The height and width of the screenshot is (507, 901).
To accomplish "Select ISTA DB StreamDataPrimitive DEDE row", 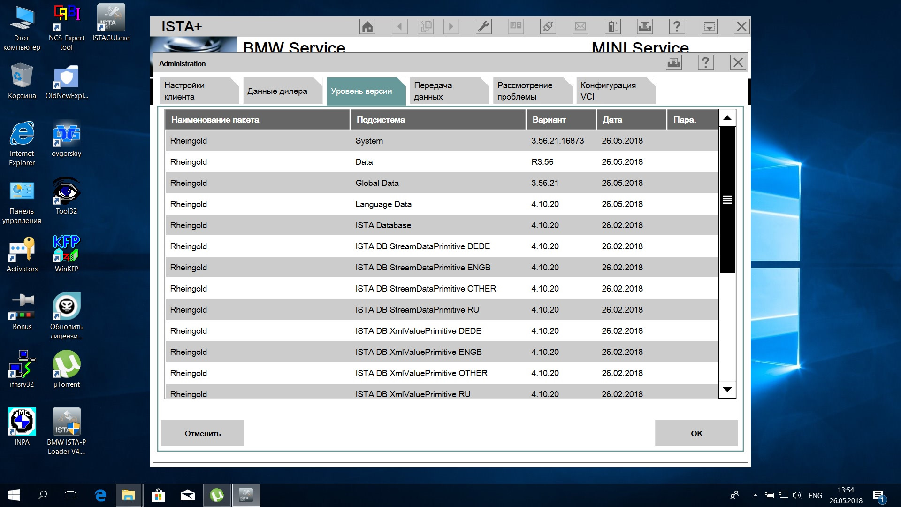I will coord(442,246).
